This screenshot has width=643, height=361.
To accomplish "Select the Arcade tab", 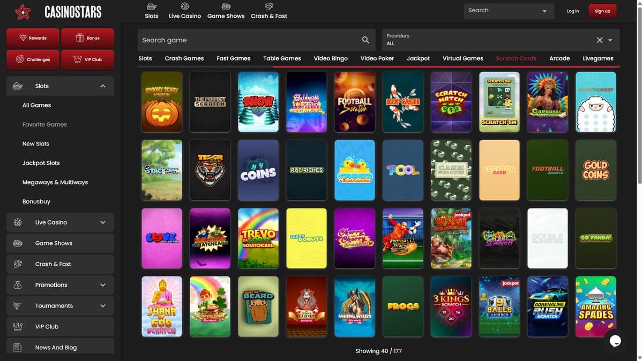I will 559,58.
